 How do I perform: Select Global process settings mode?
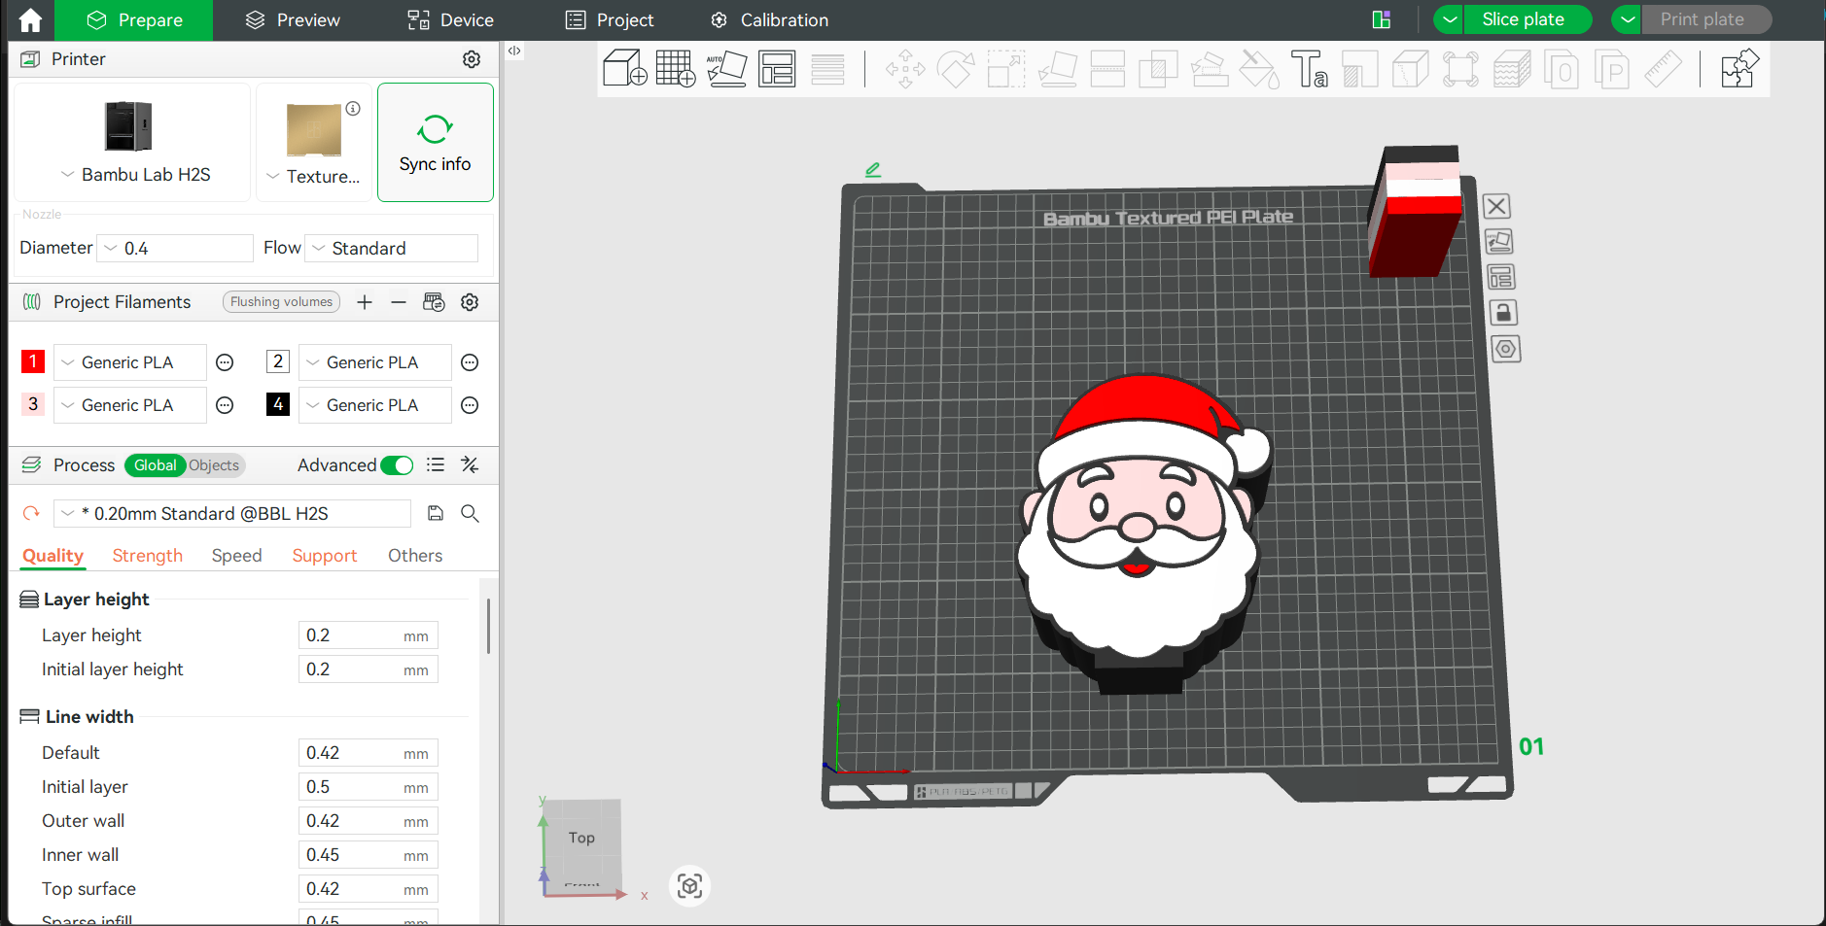tap(155, 464)
